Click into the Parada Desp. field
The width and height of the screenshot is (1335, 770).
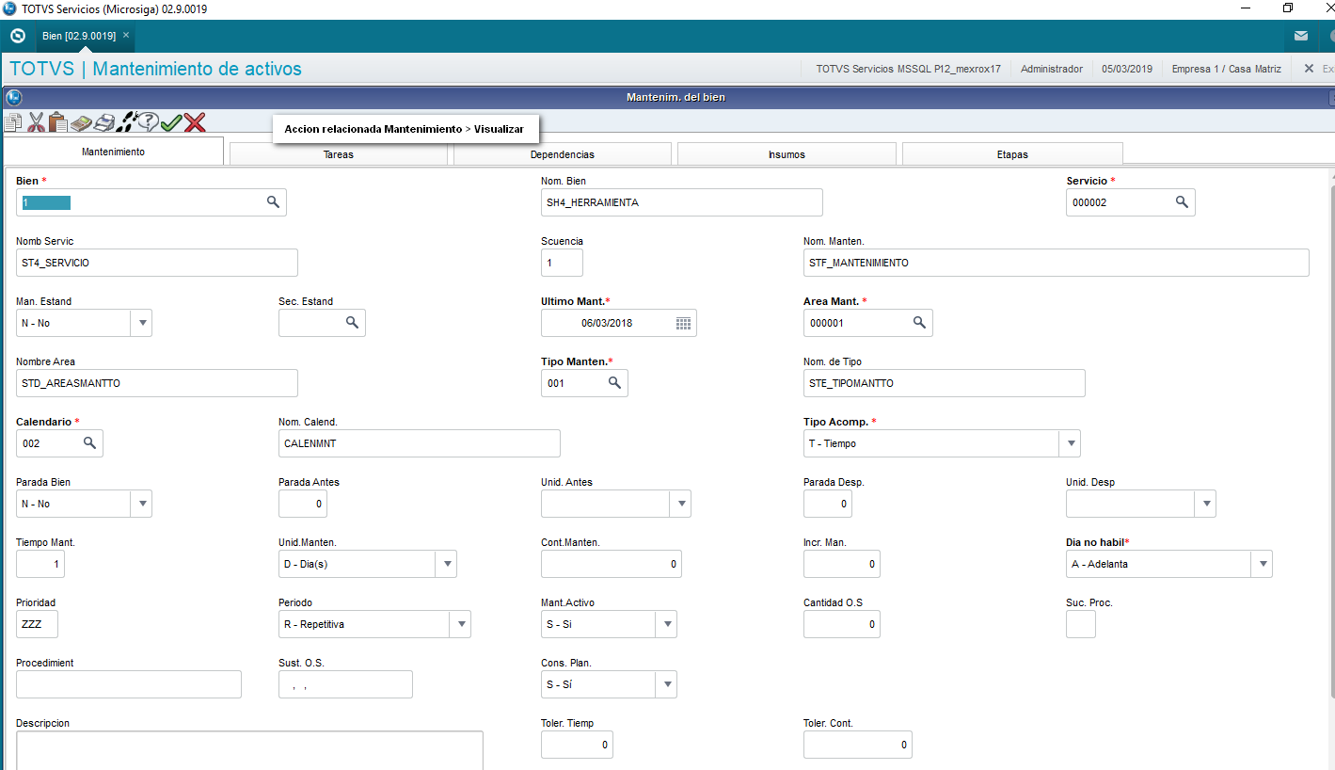[828, 504]
